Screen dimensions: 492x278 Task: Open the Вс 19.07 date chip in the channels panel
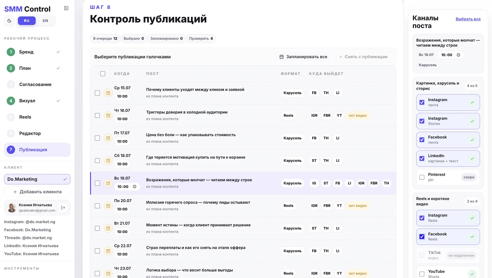point(426,55)
